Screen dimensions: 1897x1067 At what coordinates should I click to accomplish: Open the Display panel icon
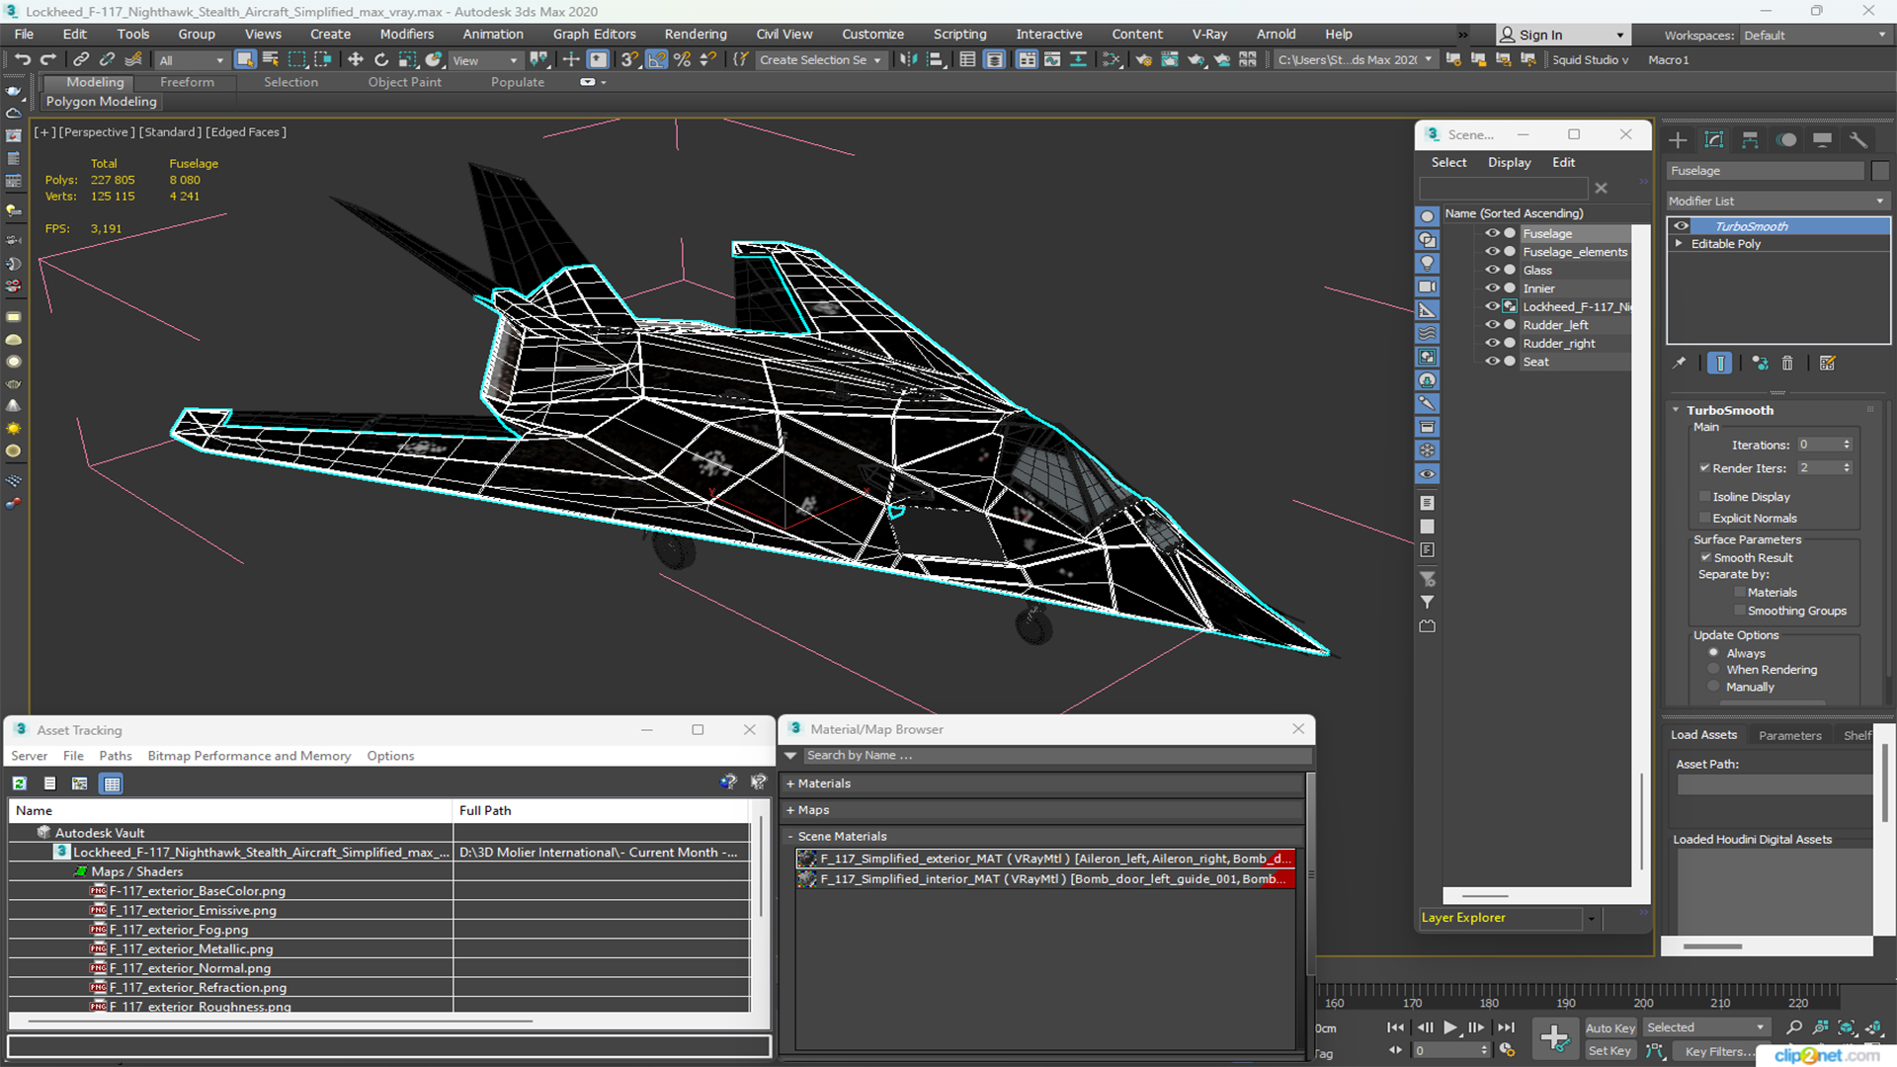click(x=1823, y=140)
